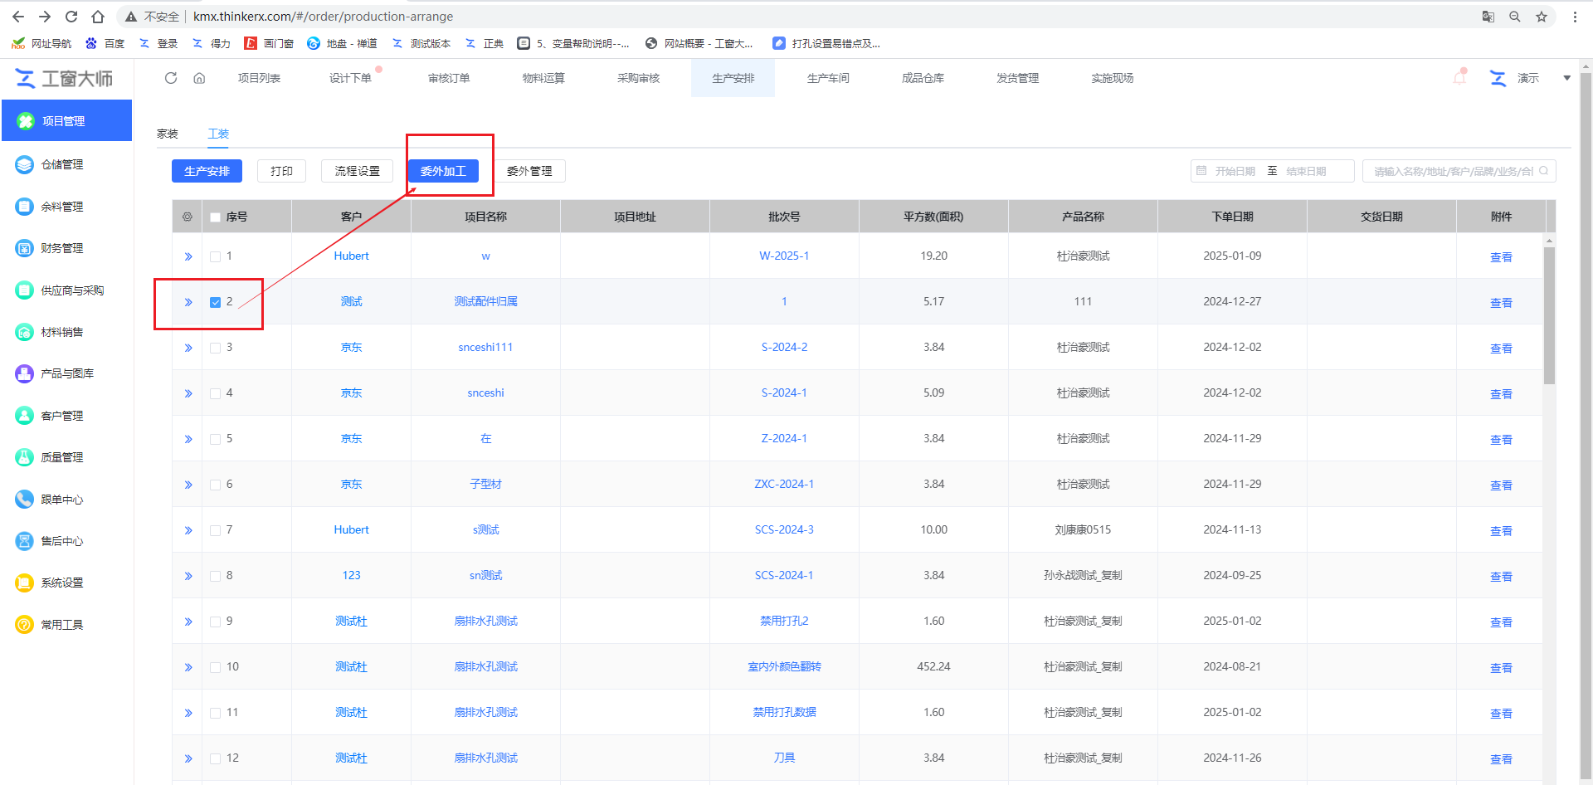Open 售后中心 in the sidebar
Screen dimensions: 1593x785
pyautogui.click(x=62, y=541)
